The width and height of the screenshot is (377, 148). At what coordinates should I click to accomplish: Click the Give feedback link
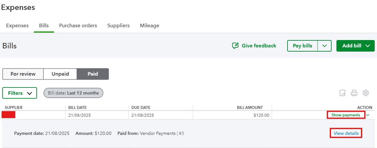[x=254, y=46]
